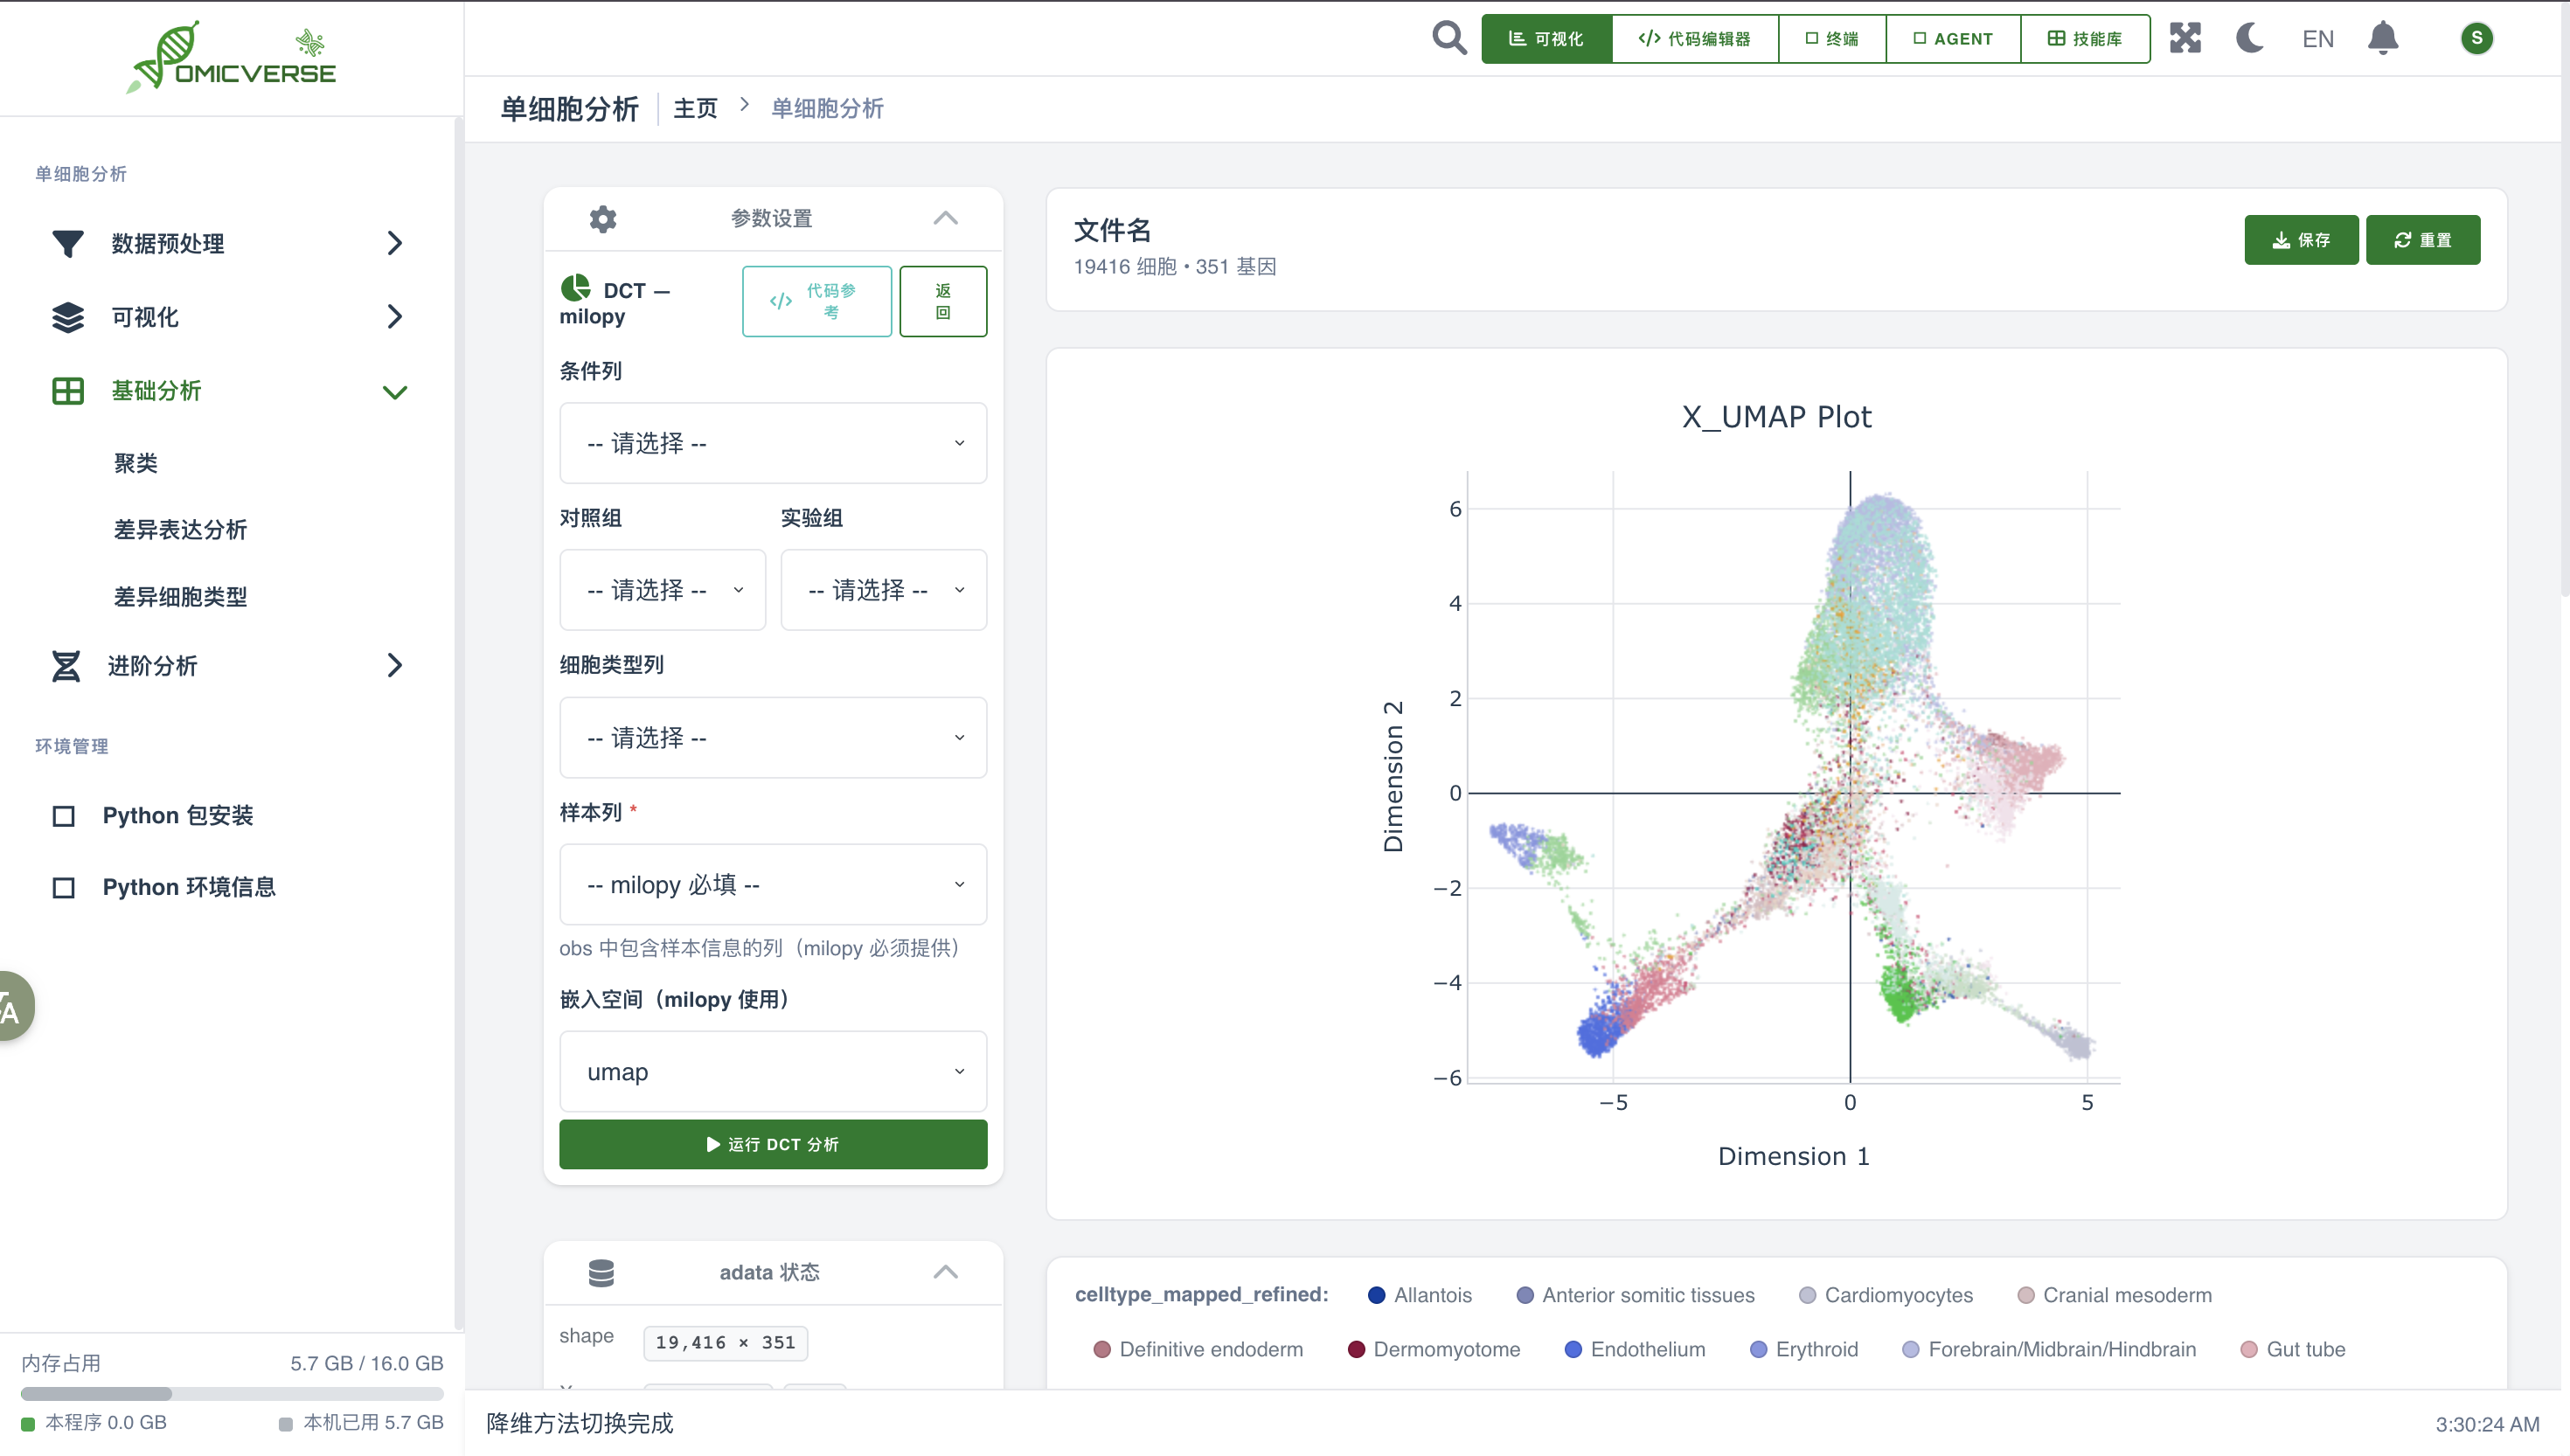Toggle dark mode with moon icon
Screen dimensions: 2570x1456
point(2250,38)
